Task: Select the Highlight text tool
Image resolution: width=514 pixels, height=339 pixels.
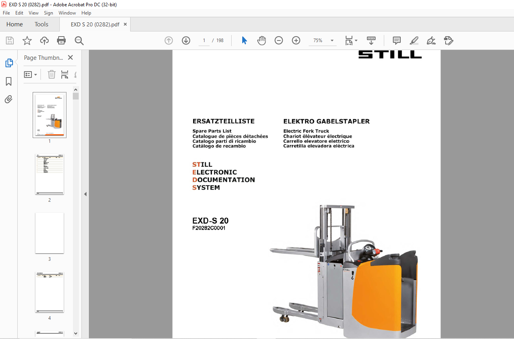Action: tap(414, 41)
